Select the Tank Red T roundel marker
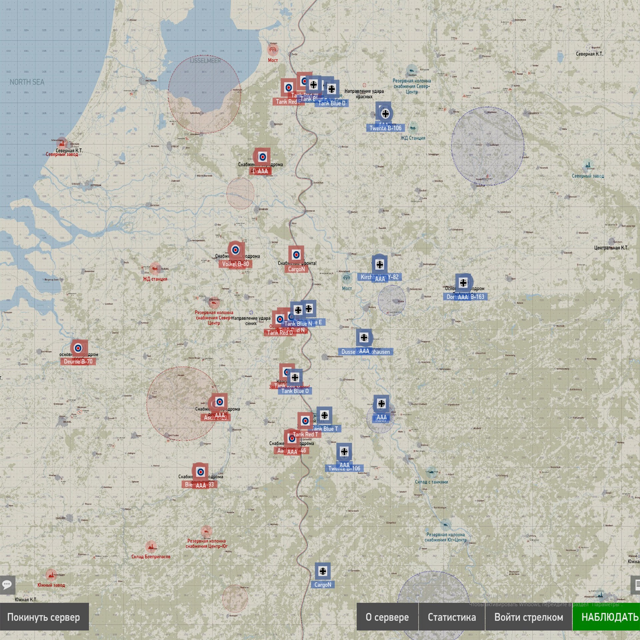The width and height of the screenshot is (640, 640). click(305, 421)
